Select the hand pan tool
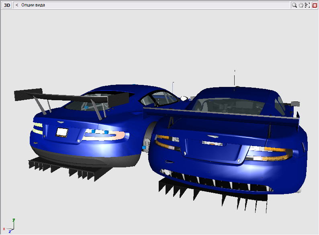 301,5
